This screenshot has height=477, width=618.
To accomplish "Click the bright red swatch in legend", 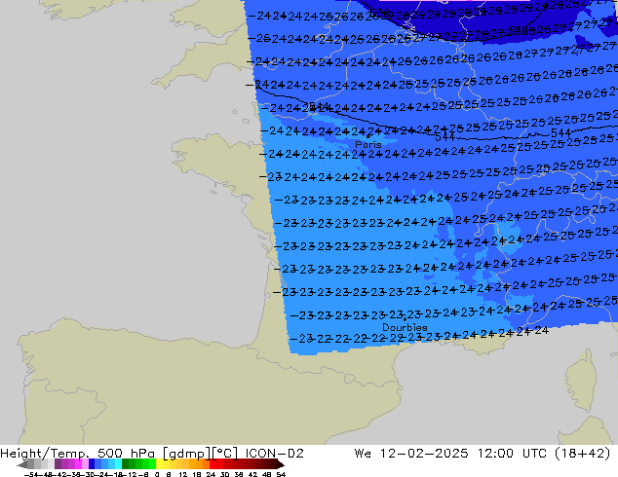I will click(212, 463).
